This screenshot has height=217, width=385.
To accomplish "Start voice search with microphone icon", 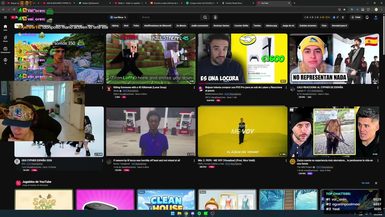I will pos(215,17).
